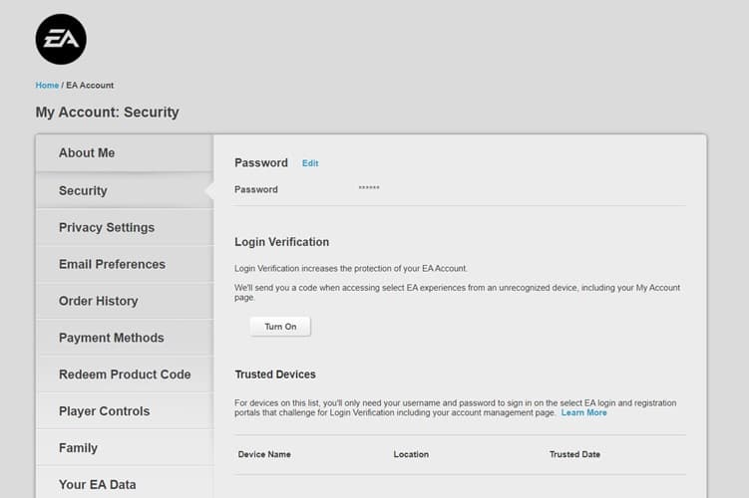View the Order History tab

(98, 301)
